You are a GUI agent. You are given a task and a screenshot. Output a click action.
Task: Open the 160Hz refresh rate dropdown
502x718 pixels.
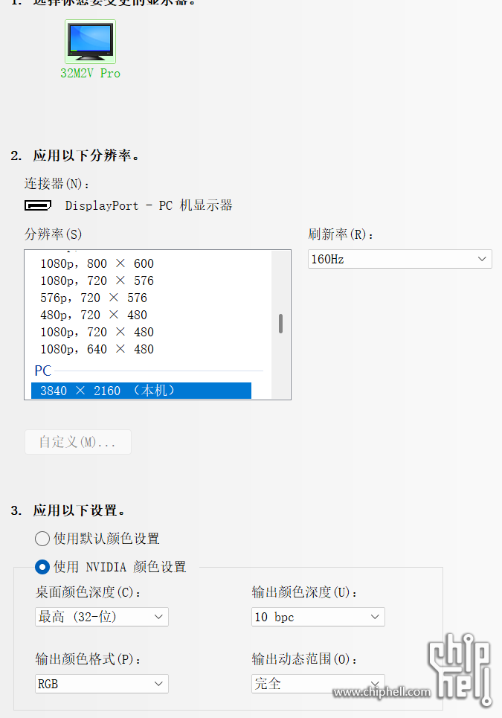pyautogui.click(x=399, y=259)
